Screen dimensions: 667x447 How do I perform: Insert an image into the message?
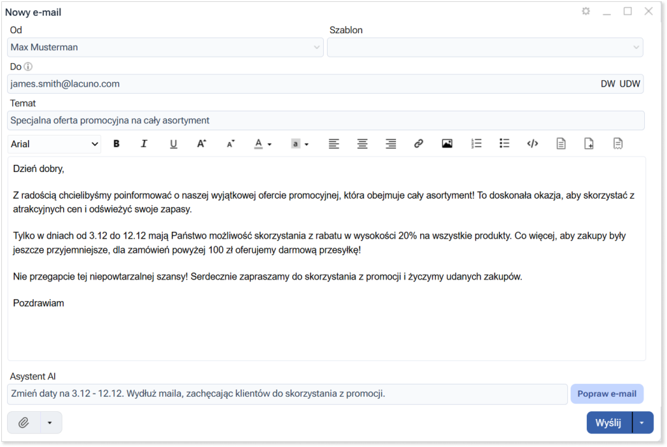(447, 144)
